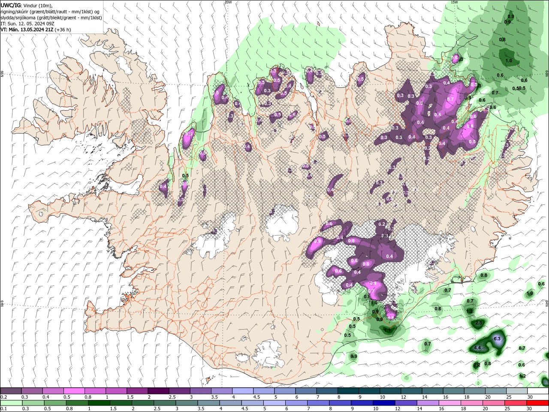Click the '0.2' label under the snow scale
The image size is (549, 412).
point(4,397)
